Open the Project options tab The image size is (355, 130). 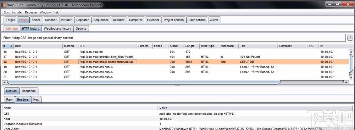tap(174, 20)
